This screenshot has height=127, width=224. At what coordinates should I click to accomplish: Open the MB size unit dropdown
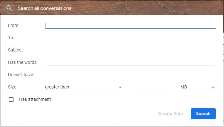coord(198,87)
